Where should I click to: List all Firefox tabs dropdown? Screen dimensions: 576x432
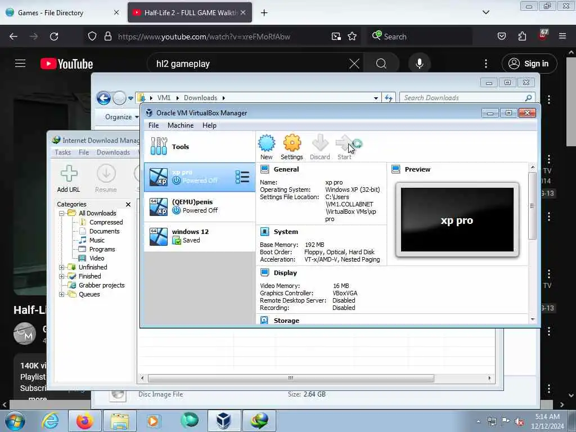(485, 12)
